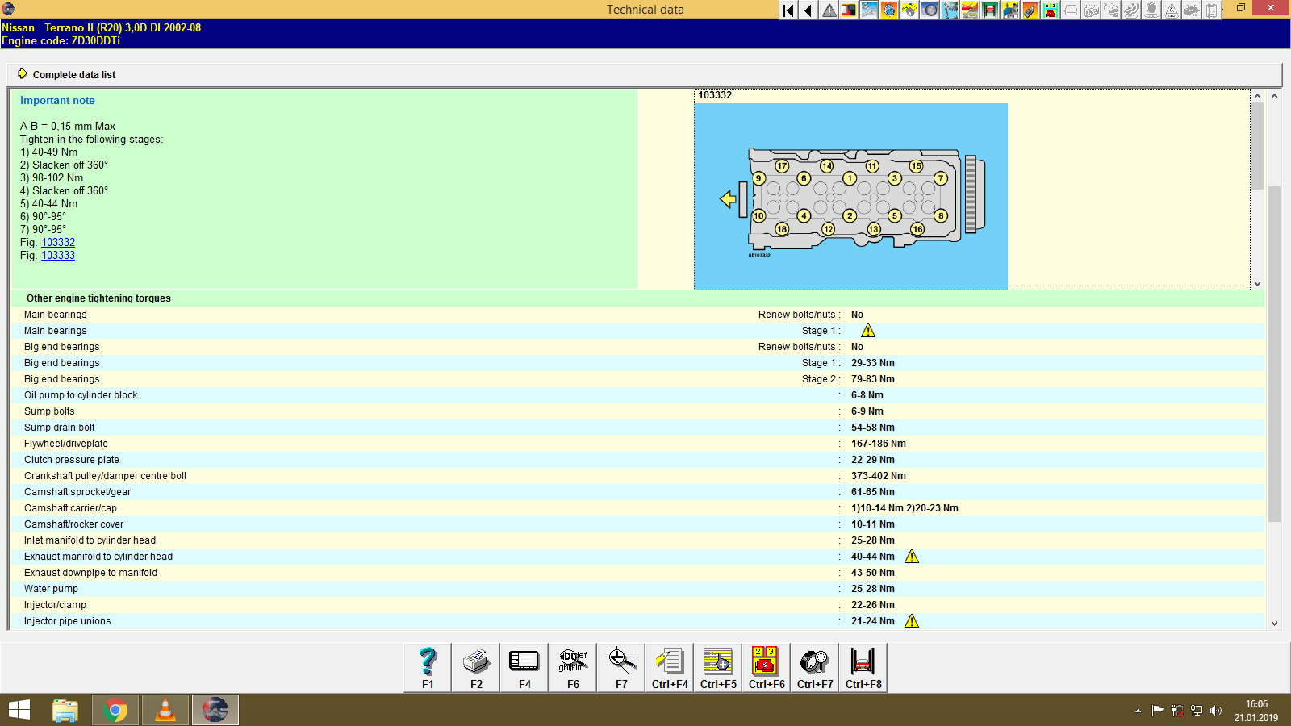Click the speaker icon in the system tray

1218,711
